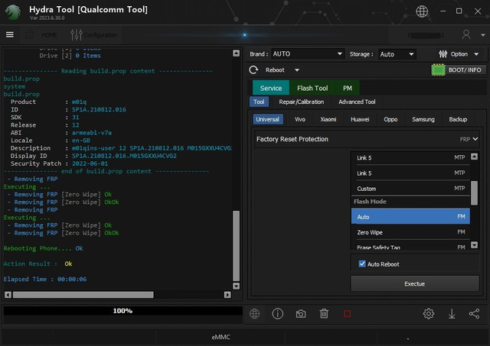Click the FRP list scroll down arrow
The image size is (490, 346).
[x=474, y=245]
